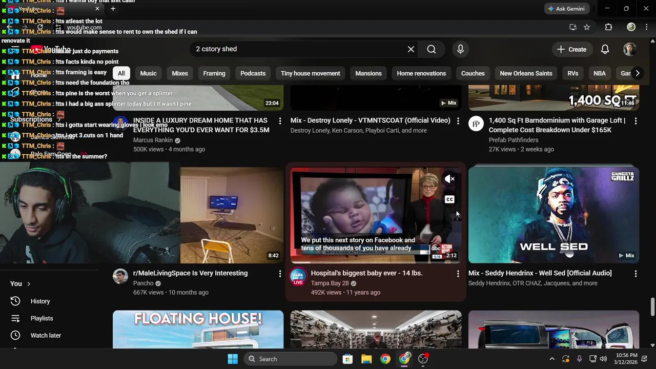
Task: Click the page vertical scrollbar thumb
Action: pos(652,307)
